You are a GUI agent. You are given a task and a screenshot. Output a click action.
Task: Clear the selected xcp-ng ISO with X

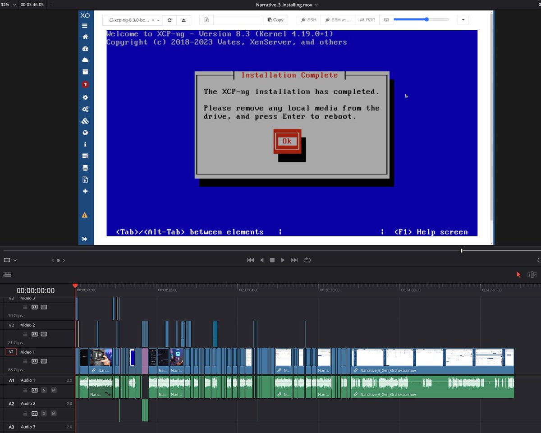coord(153,20)
